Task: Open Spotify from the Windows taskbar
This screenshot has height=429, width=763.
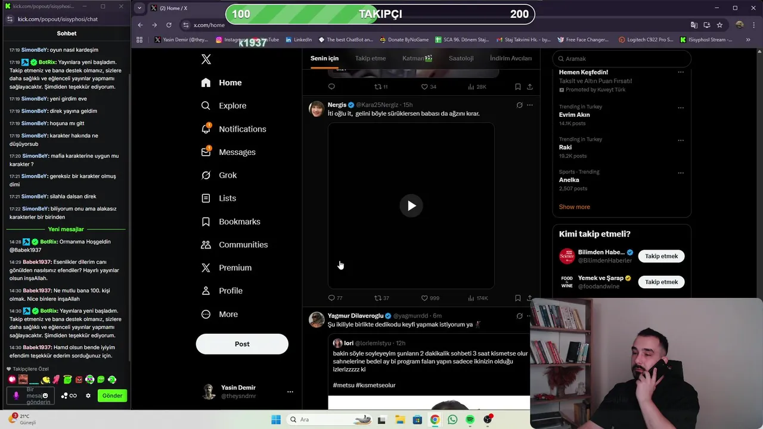Action: [x=470, y=419]
